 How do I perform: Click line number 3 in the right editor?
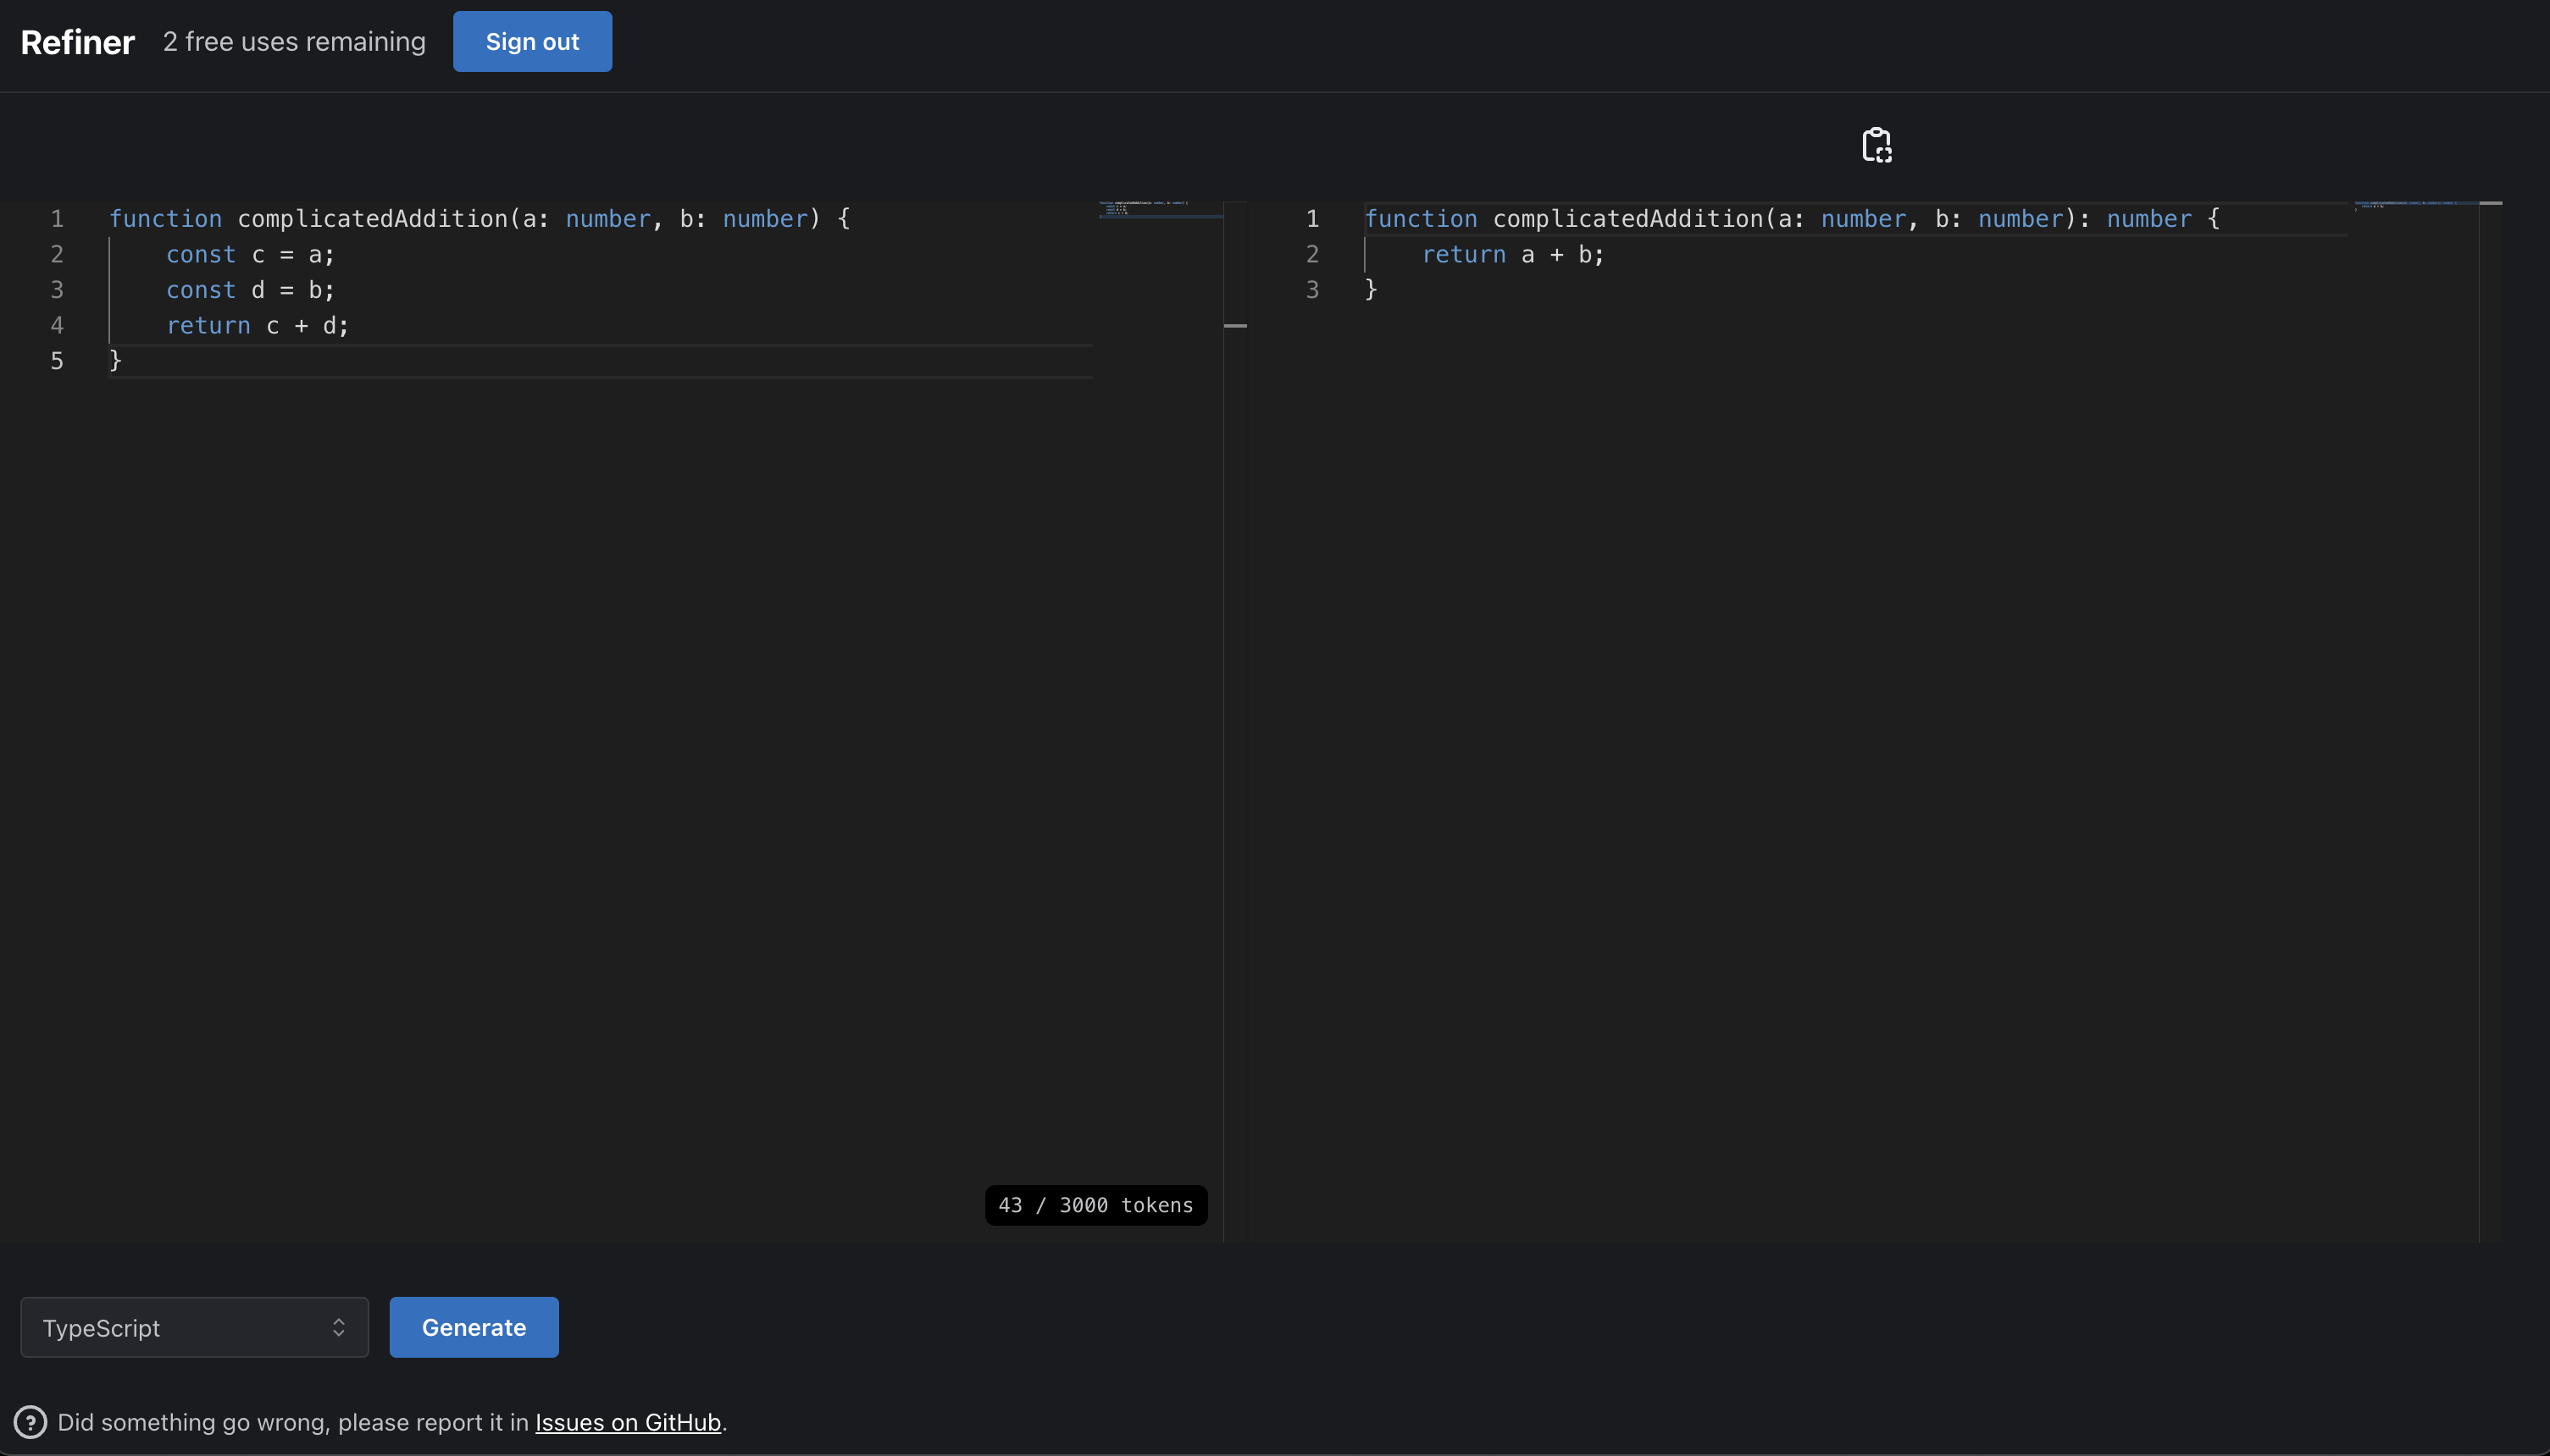[x=1312, y=290]
